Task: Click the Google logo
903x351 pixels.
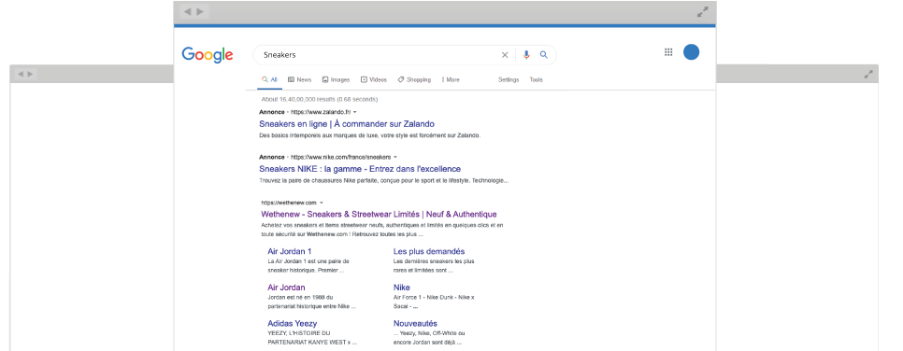Action: tap(208, 55)
